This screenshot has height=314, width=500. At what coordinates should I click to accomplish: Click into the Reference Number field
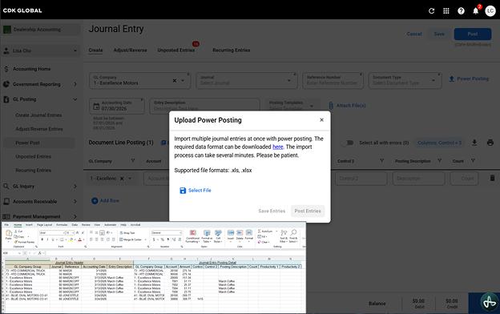click(x=333, y=80)
